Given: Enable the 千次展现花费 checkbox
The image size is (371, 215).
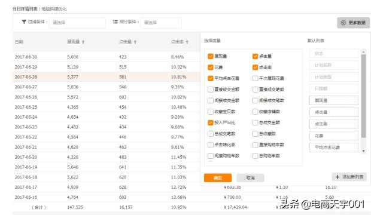Looking at the screenshot, I should (255, 78).
